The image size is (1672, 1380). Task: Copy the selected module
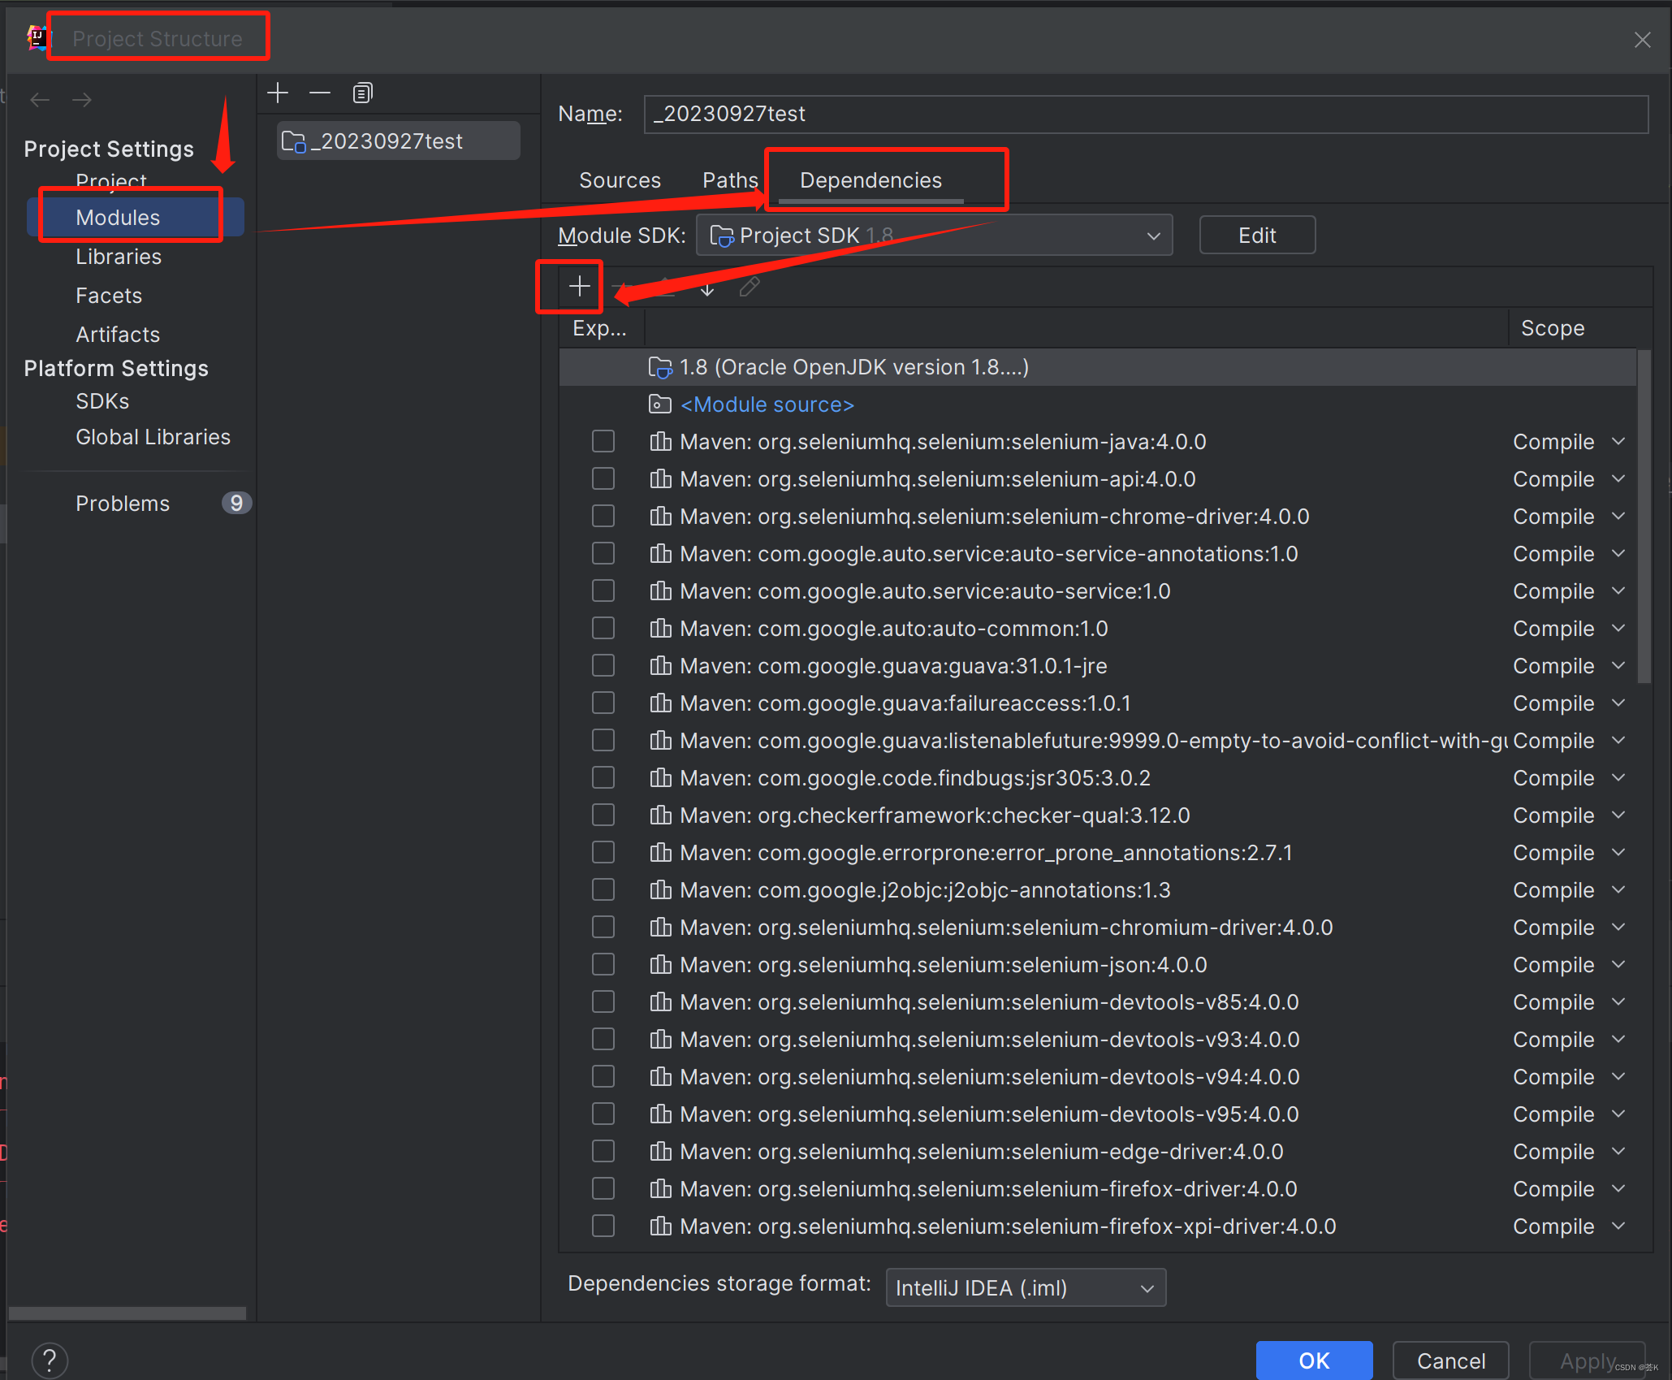(x=362, y=93)
